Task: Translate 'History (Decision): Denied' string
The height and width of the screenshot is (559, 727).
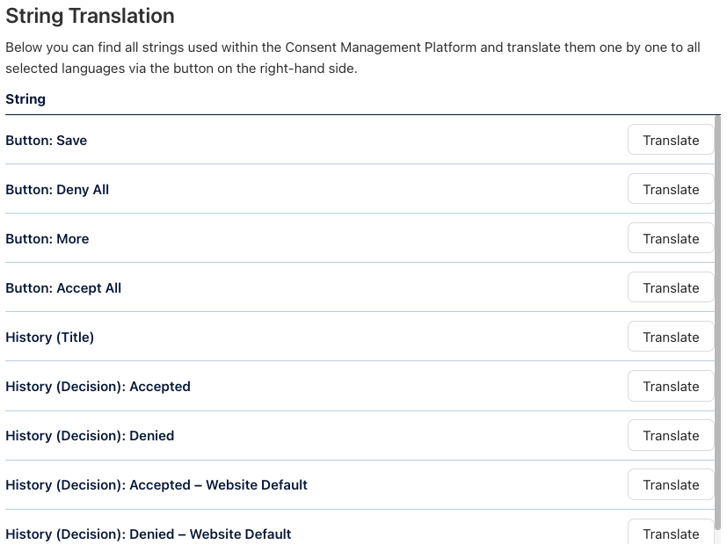Action: (x=670, y=435)
